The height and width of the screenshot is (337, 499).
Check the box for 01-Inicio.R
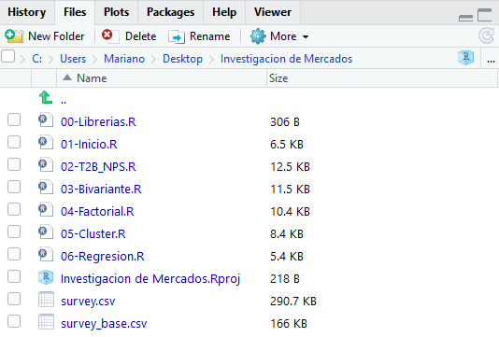pyautogui.click(x=14, y=142)
